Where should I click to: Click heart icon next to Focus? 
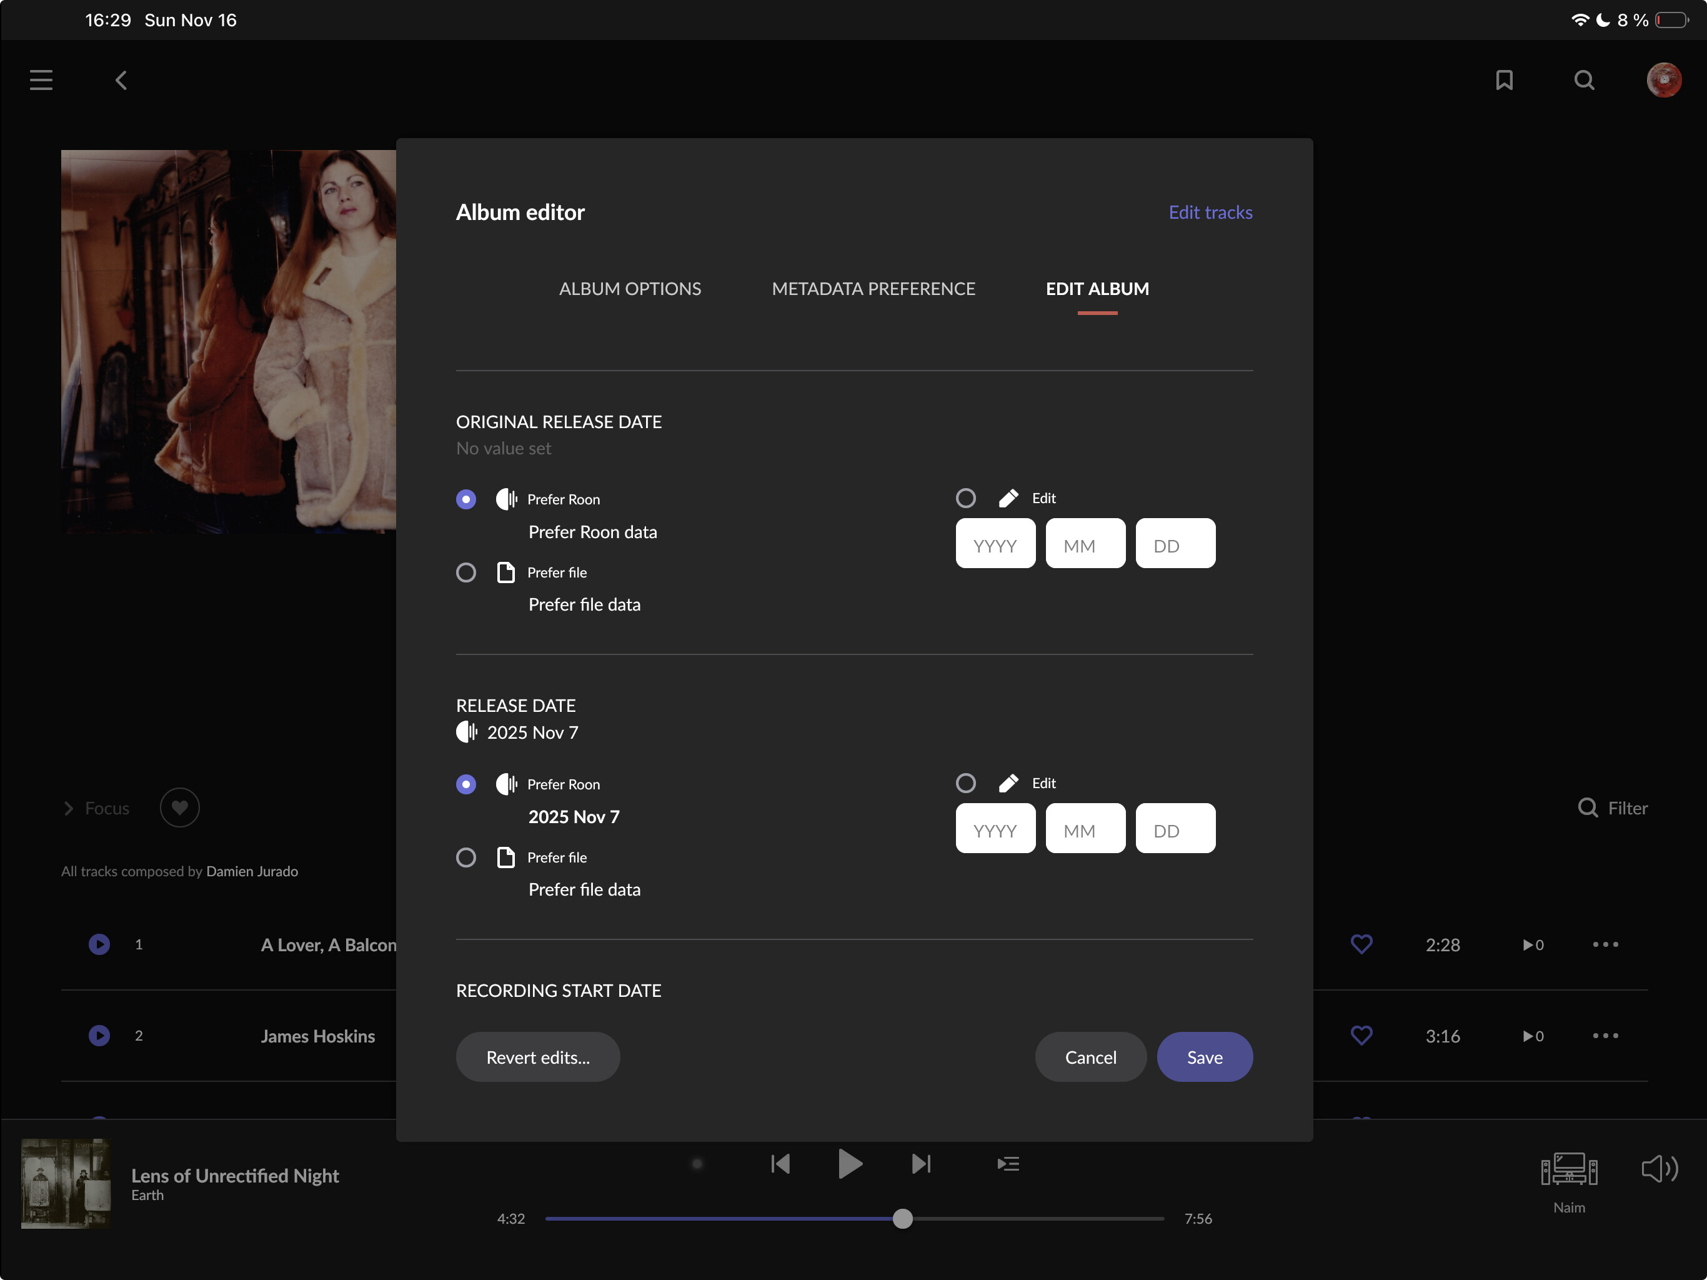click(x=179, y=807)
